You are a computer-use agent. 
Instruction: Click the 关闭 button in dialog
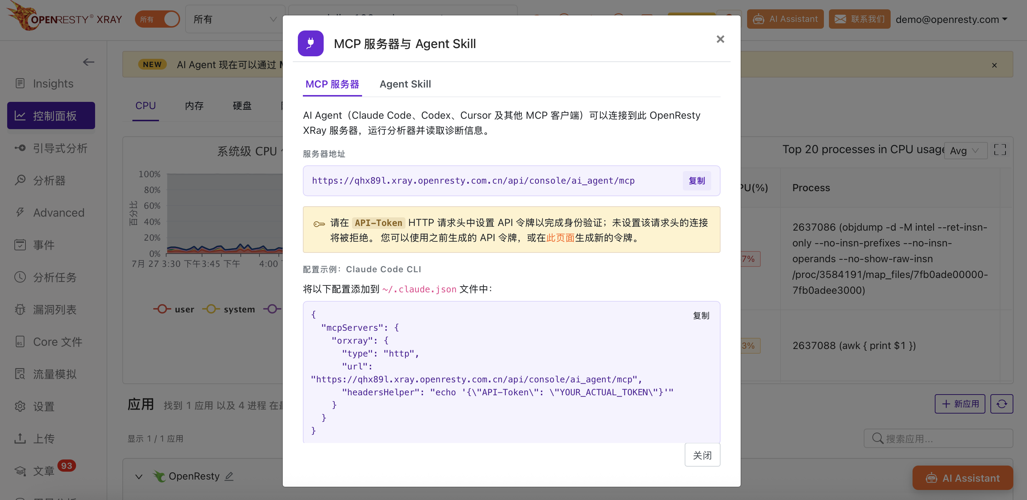click(x=702, y=455)
